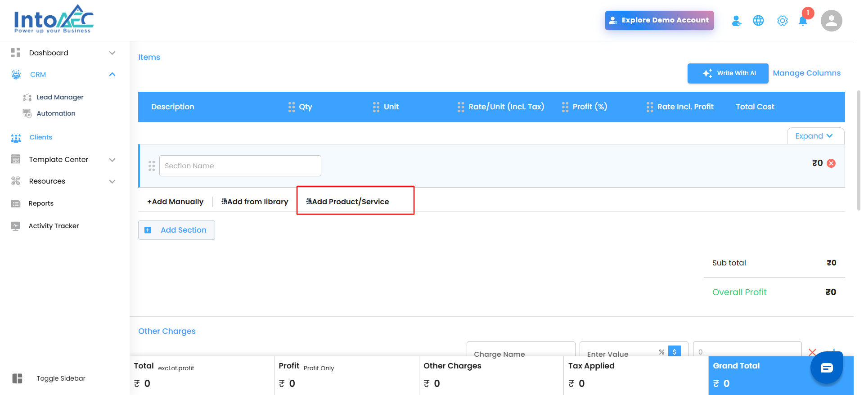The image size is (864, 395).
Task: Click Toggle Sidebar label
Action: pos(61,378)
